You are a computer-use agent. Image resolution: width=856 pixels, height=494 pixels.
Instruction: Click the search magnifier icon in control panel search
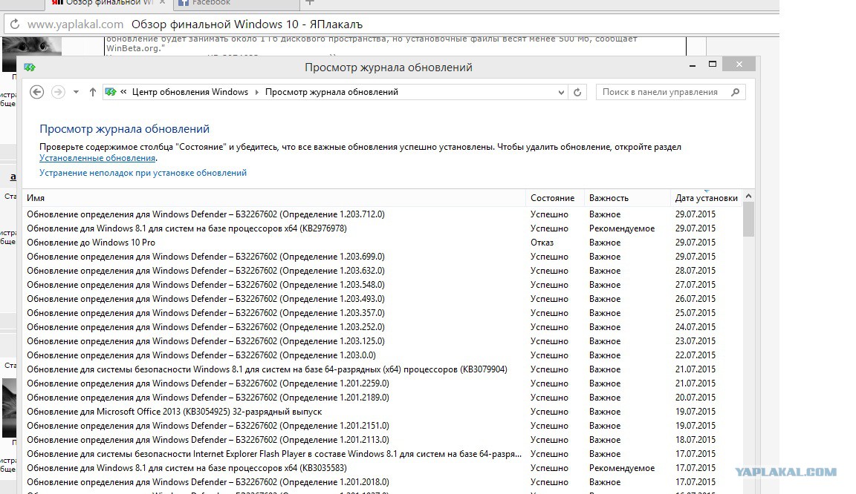click(x=736, y=92)
